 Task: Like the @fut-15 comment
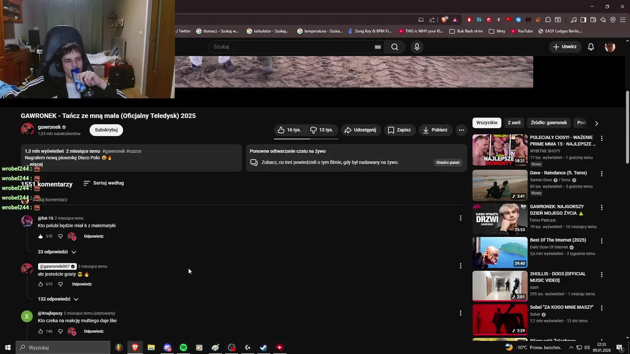pyautogui.click(x=40, y=236)
